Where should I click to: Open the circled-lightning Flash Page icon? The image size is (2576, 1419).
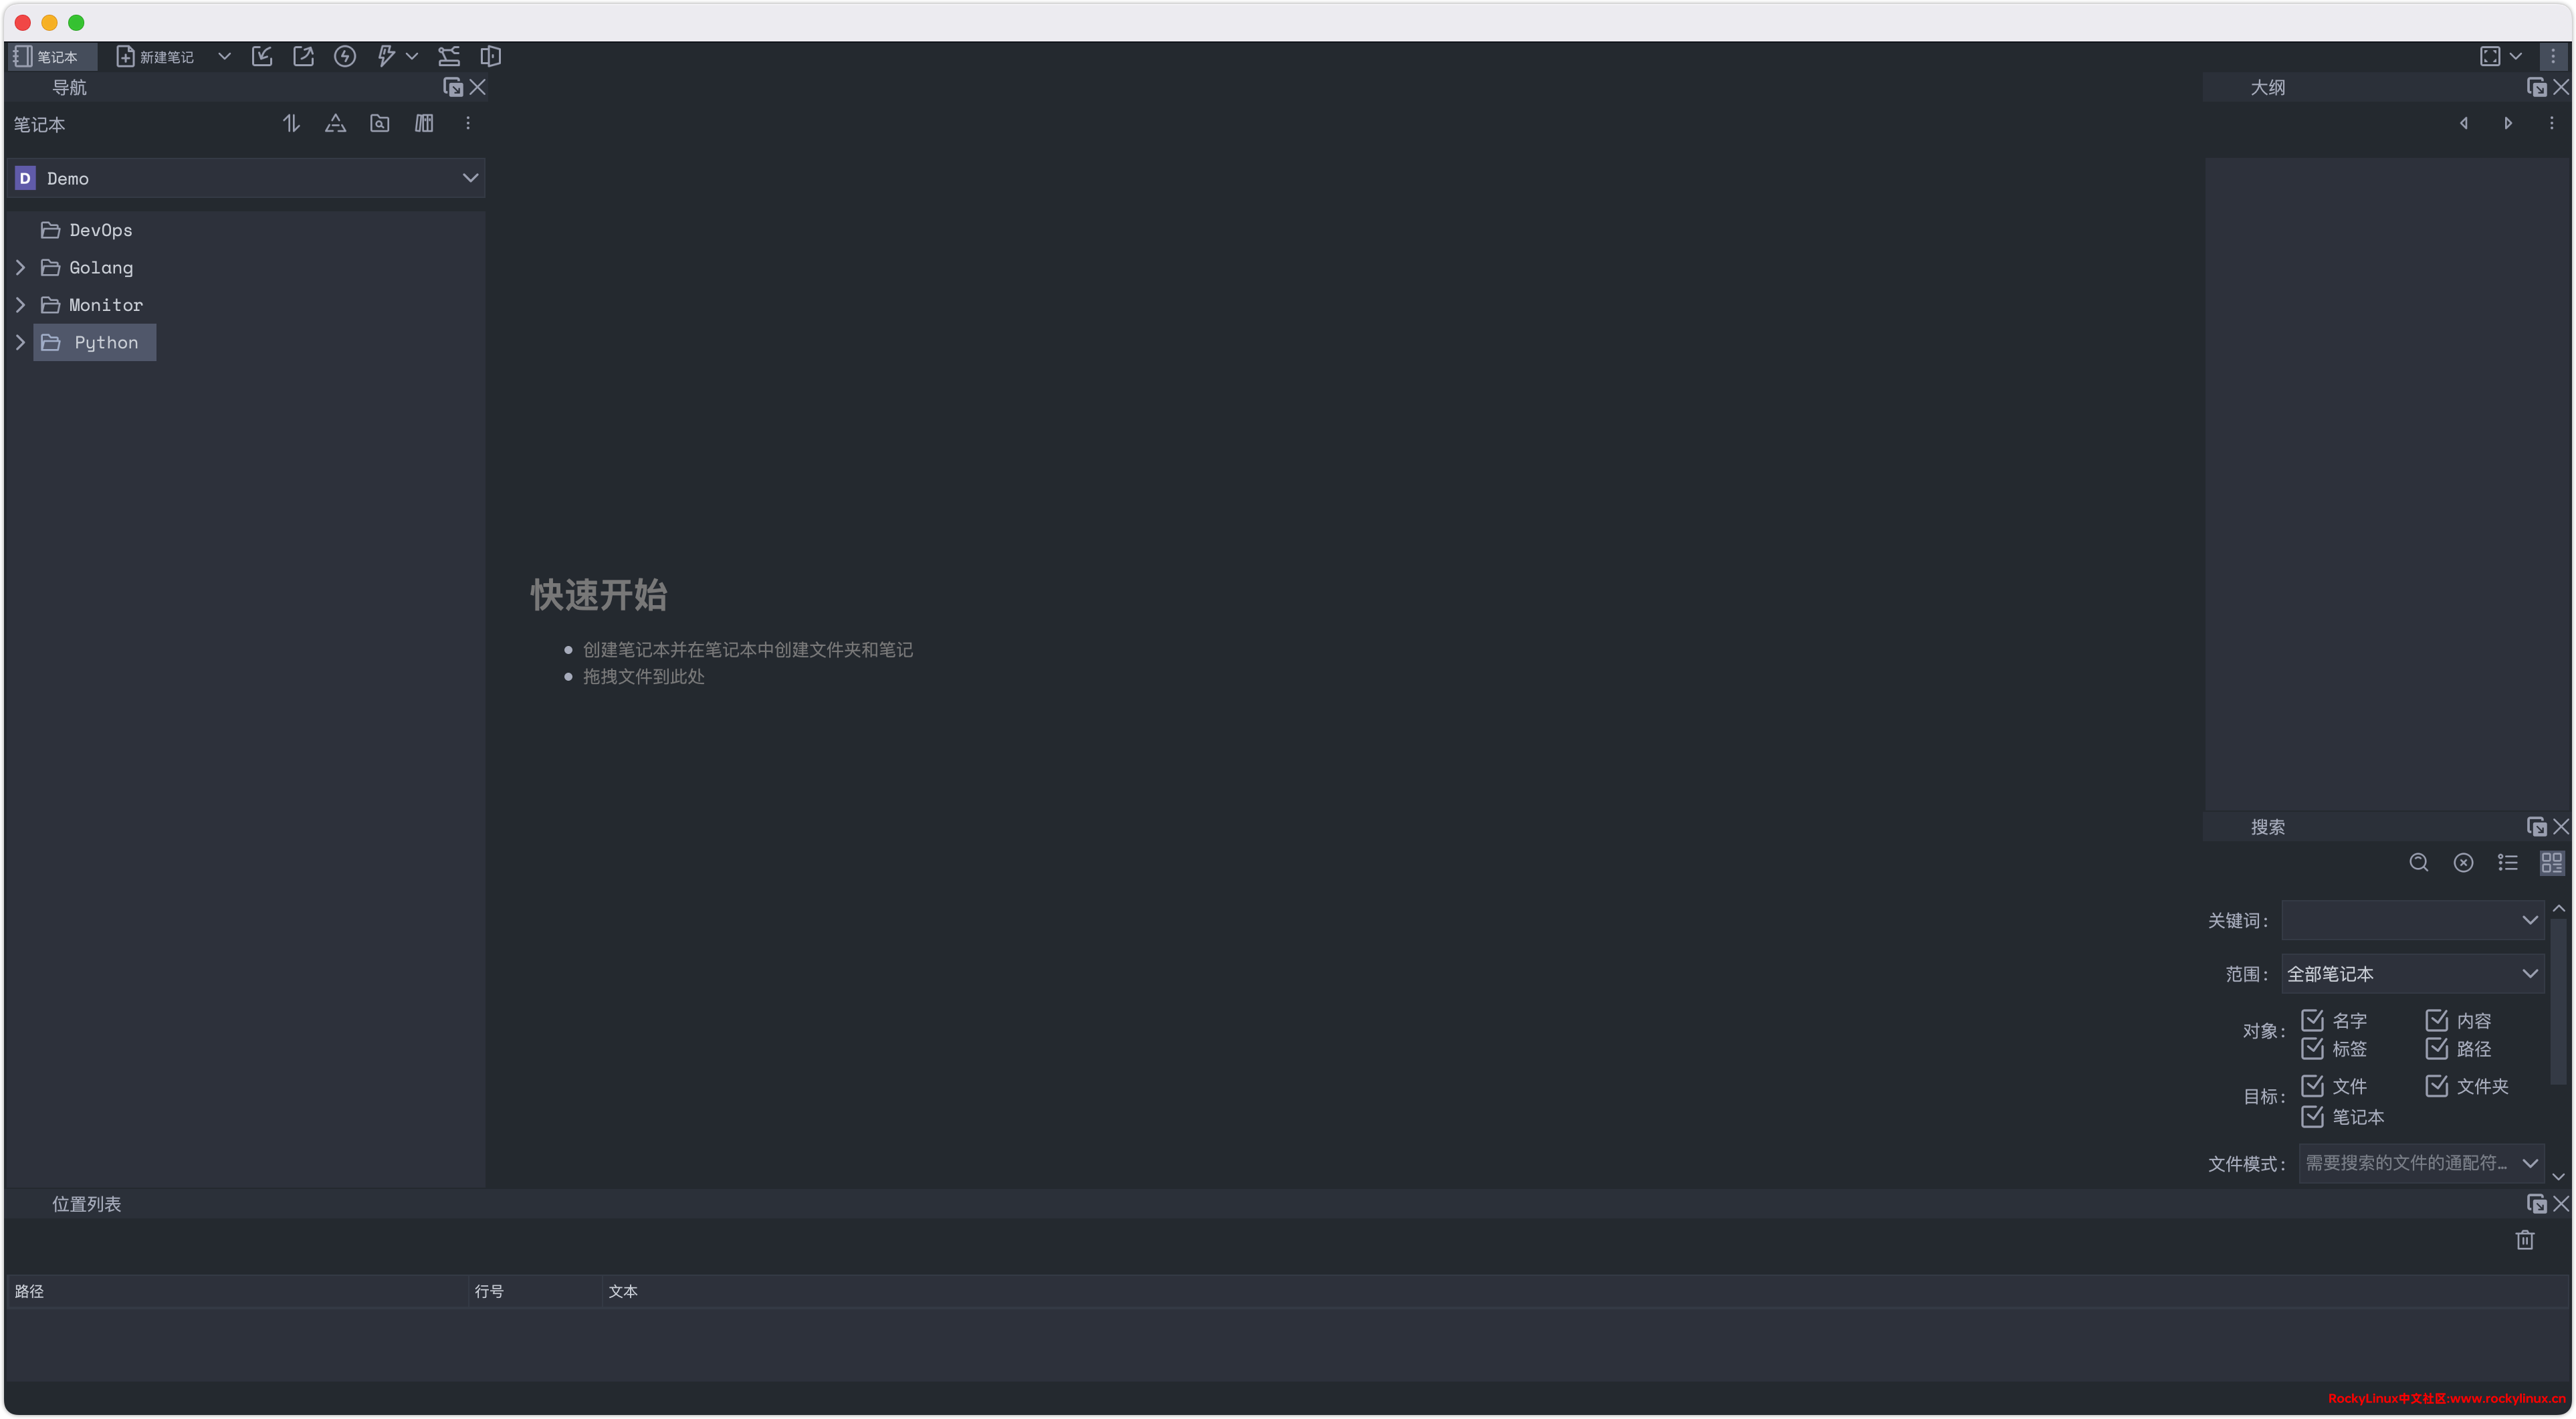345,56
